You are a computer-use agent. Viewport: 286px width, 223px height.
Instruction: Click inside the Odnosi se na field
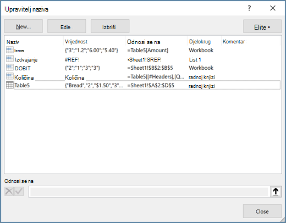coord(149,192)
